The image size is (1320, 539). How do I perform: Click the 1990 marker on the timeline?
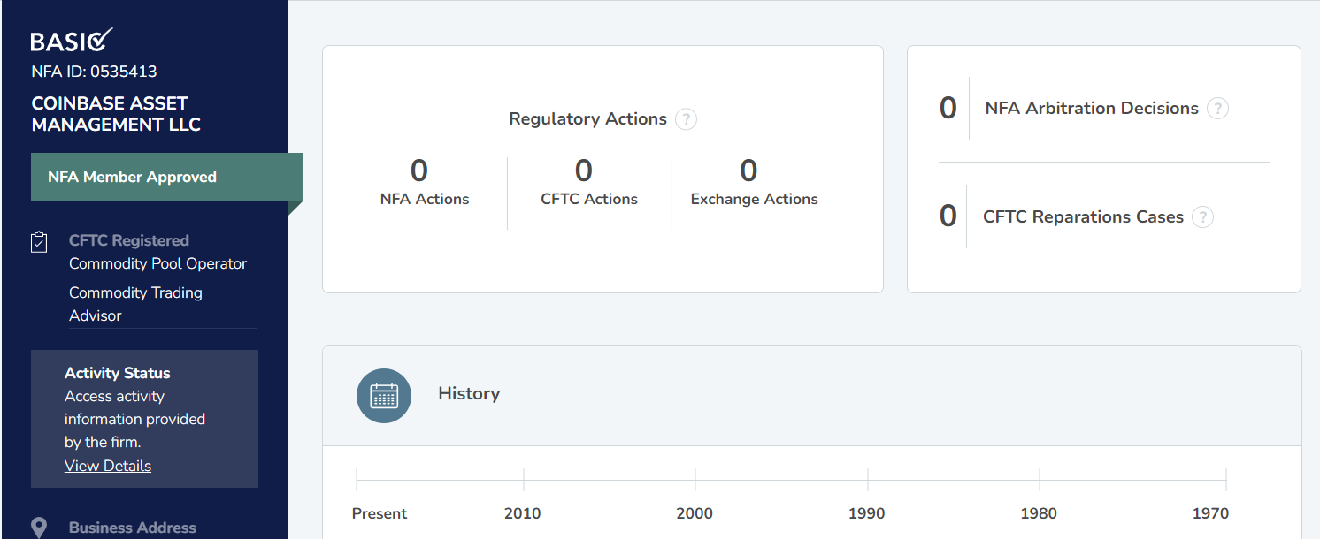coord(866,513)
